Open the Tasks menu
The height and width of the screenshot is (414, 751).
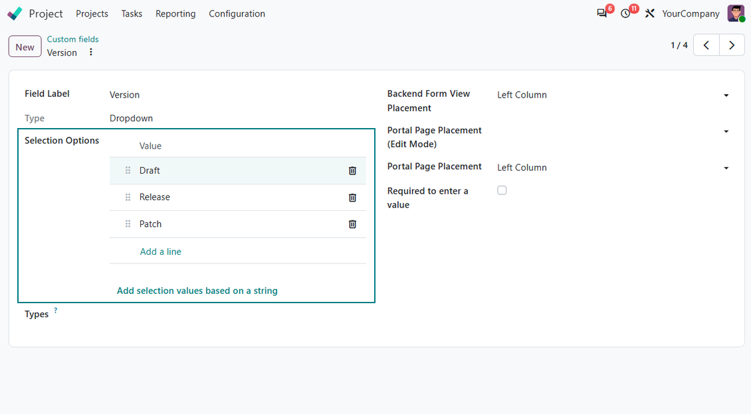(x=132, y=14)
